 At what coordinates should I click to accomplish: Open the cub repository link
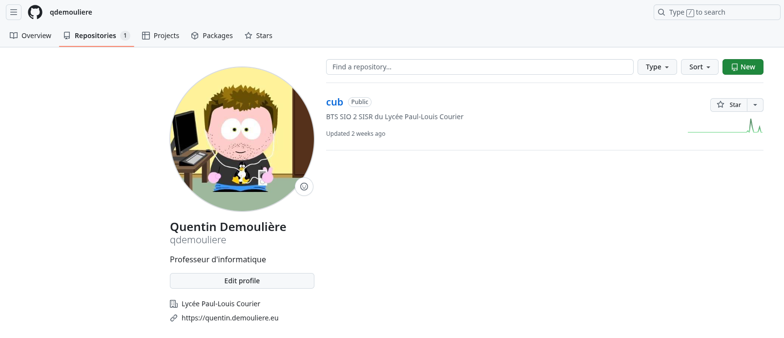click(x=334, y=102)
